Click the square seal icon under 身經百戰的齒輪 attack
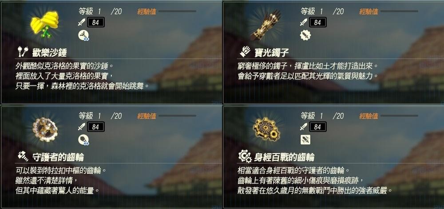444x209 pixels. 305,140
